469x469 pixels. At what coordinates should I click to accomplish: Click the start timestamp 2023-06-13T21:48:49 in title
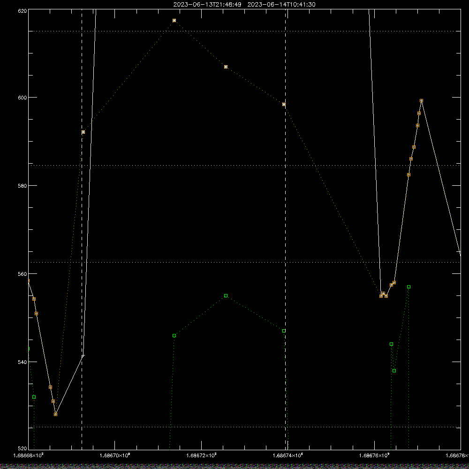tap(207, 5)
